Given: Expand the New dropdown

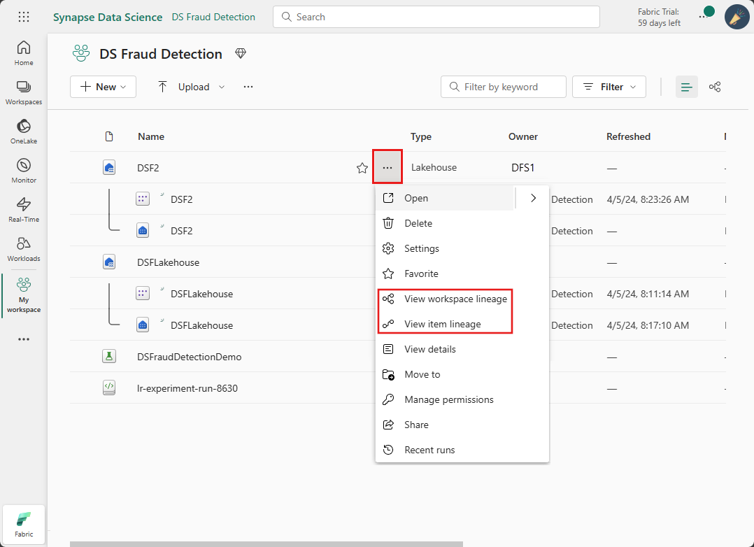Looking at the screenshot, I should tap(103, 87).
